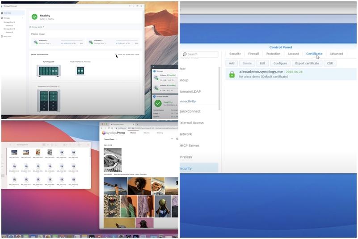This screenshot has height=239, width=358.
Task: Expand the Personal Space dropdown in Photos
Action: tap(111, 139)
